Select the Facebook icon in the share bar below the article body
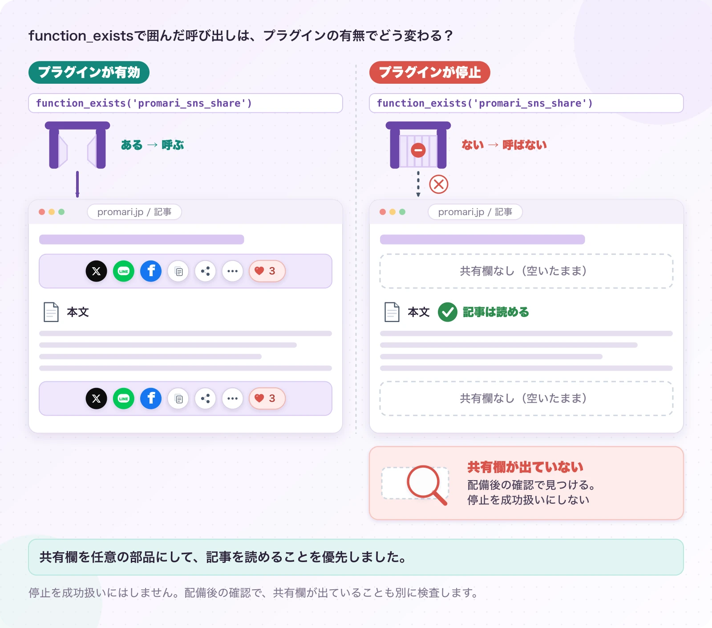 pos(151,399)
